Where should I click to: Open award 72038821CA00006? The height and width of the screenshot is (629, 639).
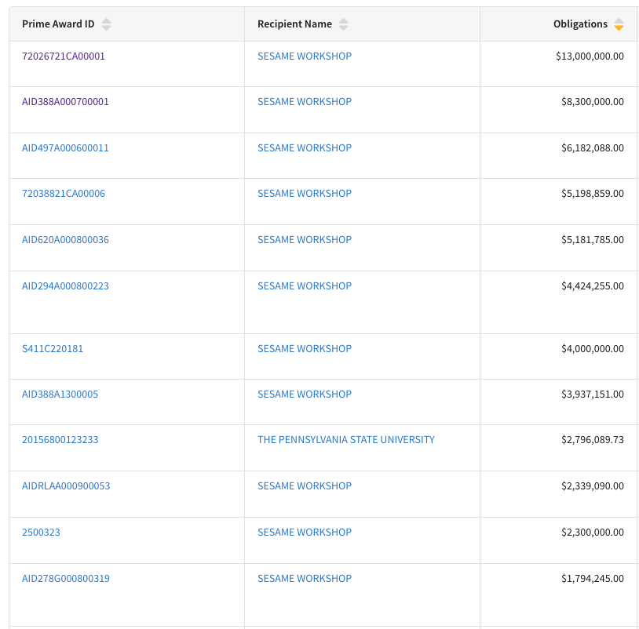pos(63,194)
